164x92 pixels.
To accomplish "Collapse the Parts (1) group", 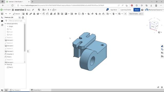I will coord(5,65).
